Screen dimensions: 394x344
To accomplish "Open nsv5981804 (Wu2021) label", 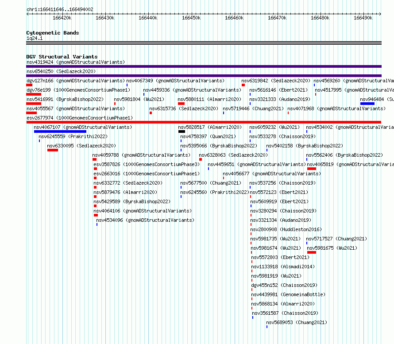I will (x=139, y=99).
